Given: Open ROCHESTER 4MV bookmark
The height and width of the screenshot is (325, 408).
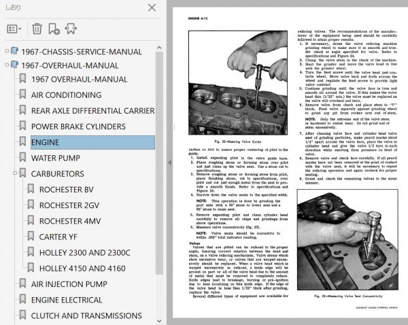Looking at the screenshot, I should click(70, 221).
